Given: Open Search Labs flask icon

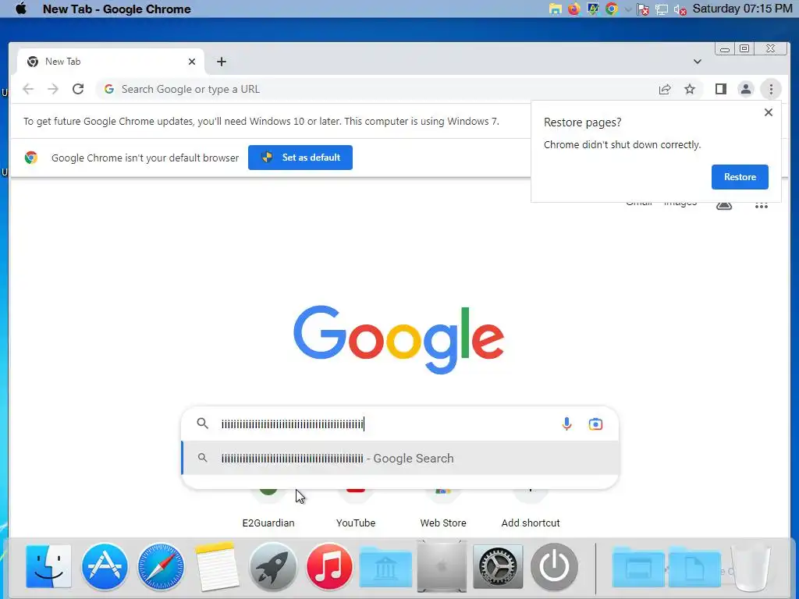Looking at the screenshot, I should pos(724,205).
